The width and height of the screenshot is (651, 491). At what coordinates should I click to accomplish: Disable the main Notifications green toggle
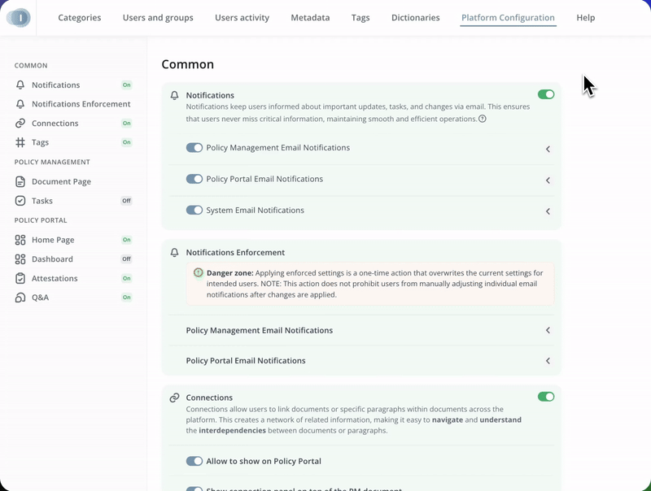pos(545,94)
